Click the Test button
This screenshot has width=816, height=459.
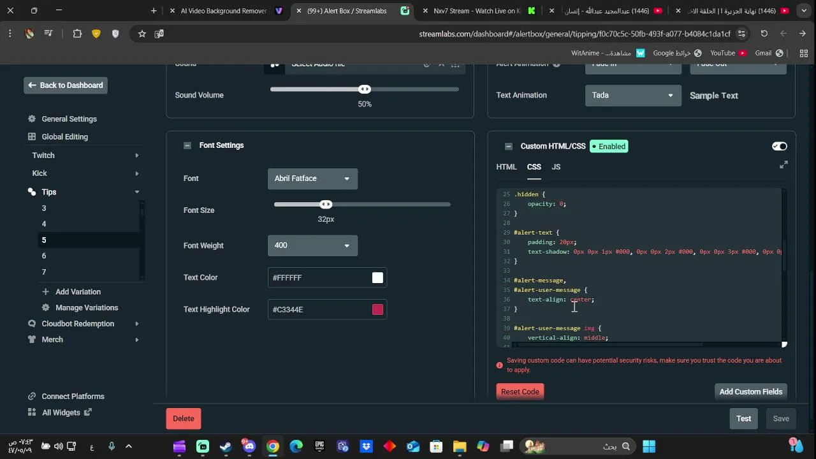tap(743, 419)
